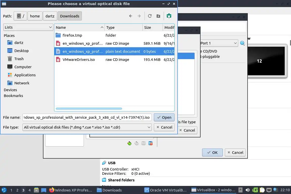Sort by the Size column header
291x194 pixels.
click(x=153, y=28)
